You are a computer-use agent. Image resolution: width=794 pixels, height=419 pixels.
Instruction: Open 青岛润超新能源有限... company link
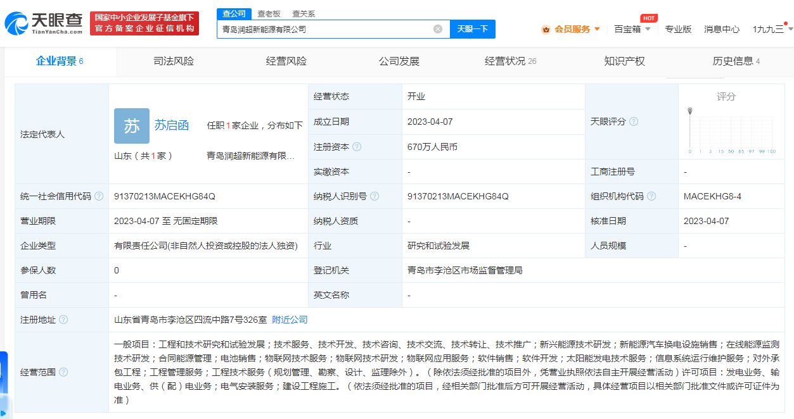click(x=250, y=156)
